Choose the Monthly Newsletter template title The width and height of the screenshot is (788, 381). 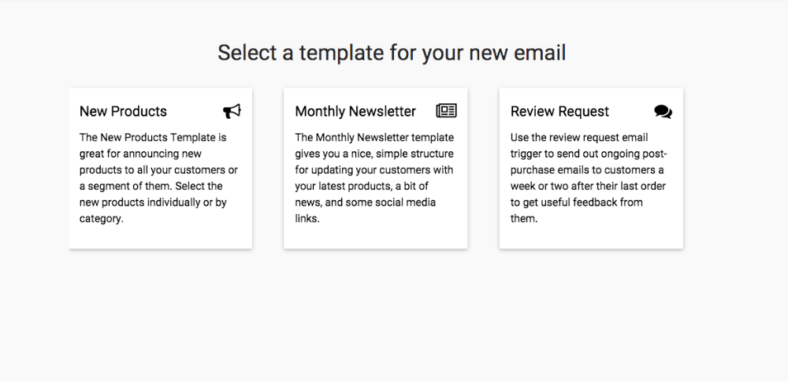pos(355,112)
